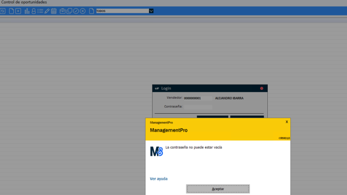Viewport: 347px width, 195px height.
Task: Click the page icon beside TODOS dropdown
Action: point(91,11)
